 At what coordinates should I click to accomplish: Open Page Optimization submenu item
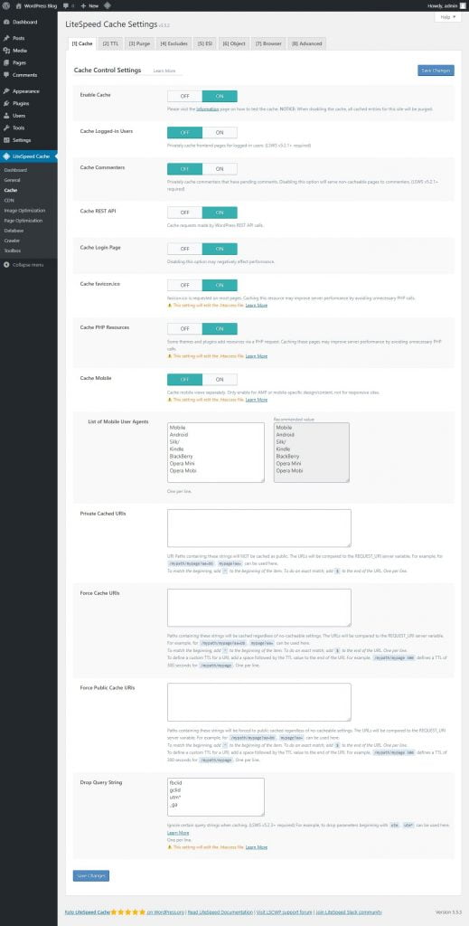coord(23,221)
